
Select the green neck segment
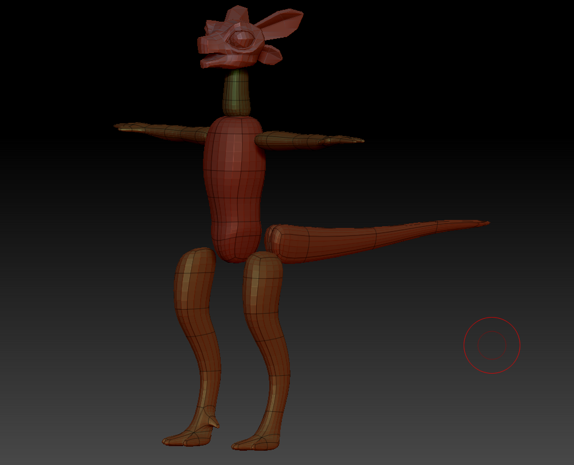(236, 93)
